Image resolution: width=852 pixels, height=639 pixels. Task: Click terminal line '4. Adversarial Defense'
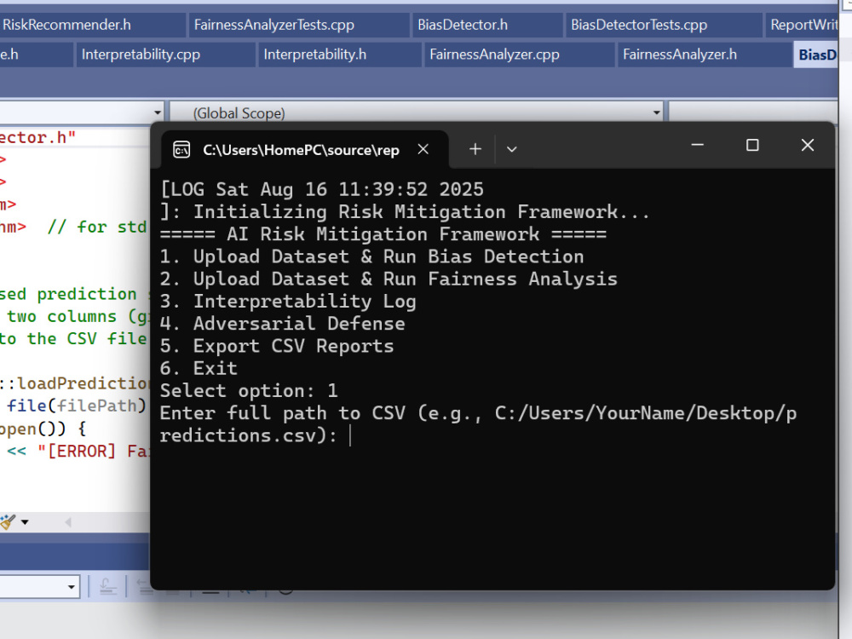tap(282, 323)
